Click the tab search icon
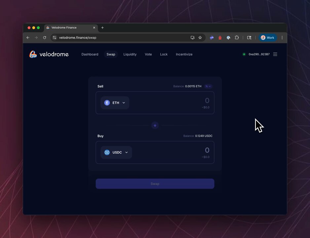The width and height of the screenshot is (310, 238). coord(249,38)
